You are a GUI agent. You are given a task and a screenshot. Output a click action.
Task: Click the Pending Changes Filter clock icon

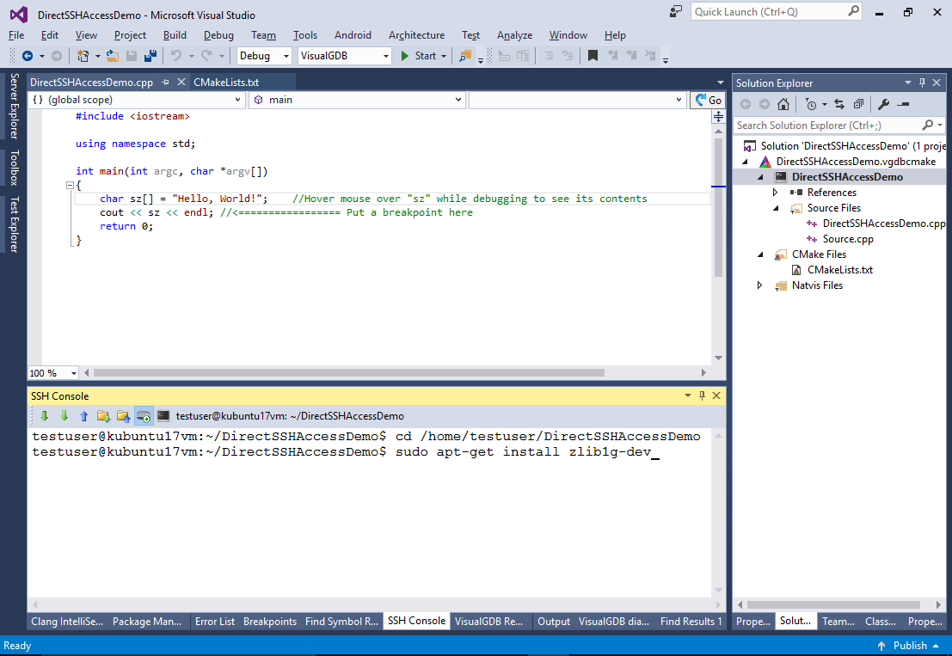click(811, 104)
